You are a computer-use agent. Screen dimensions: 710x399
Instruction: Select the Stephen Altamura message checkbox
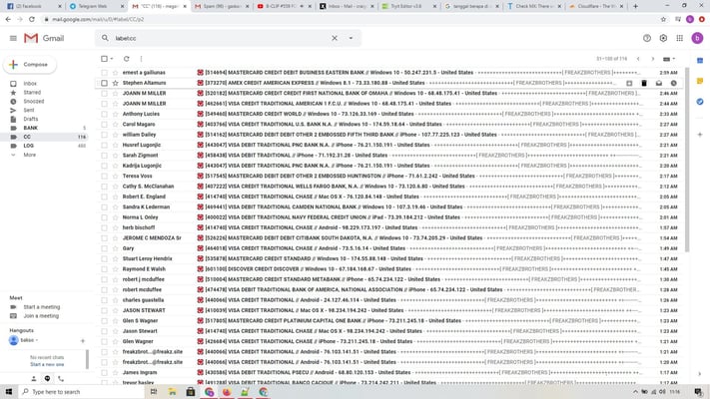(x=104, y=83)
